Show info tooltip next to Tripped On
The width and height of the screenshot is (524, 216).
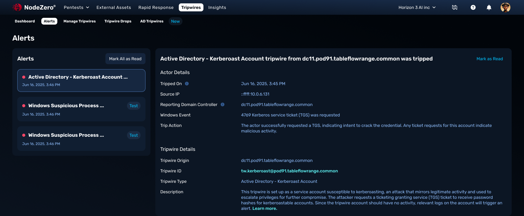(x=187, y=84)
